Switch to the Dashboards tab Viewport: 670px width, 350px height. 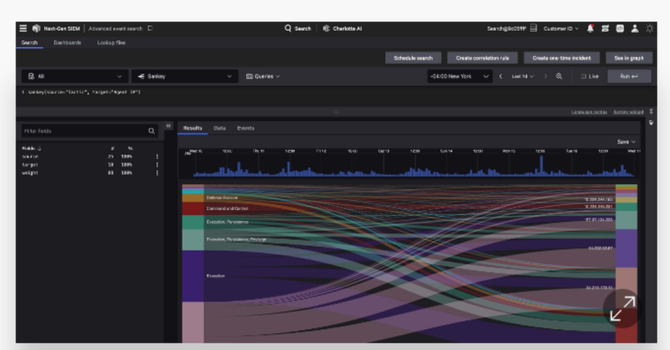pyautogui.click(x=67, y=42)
